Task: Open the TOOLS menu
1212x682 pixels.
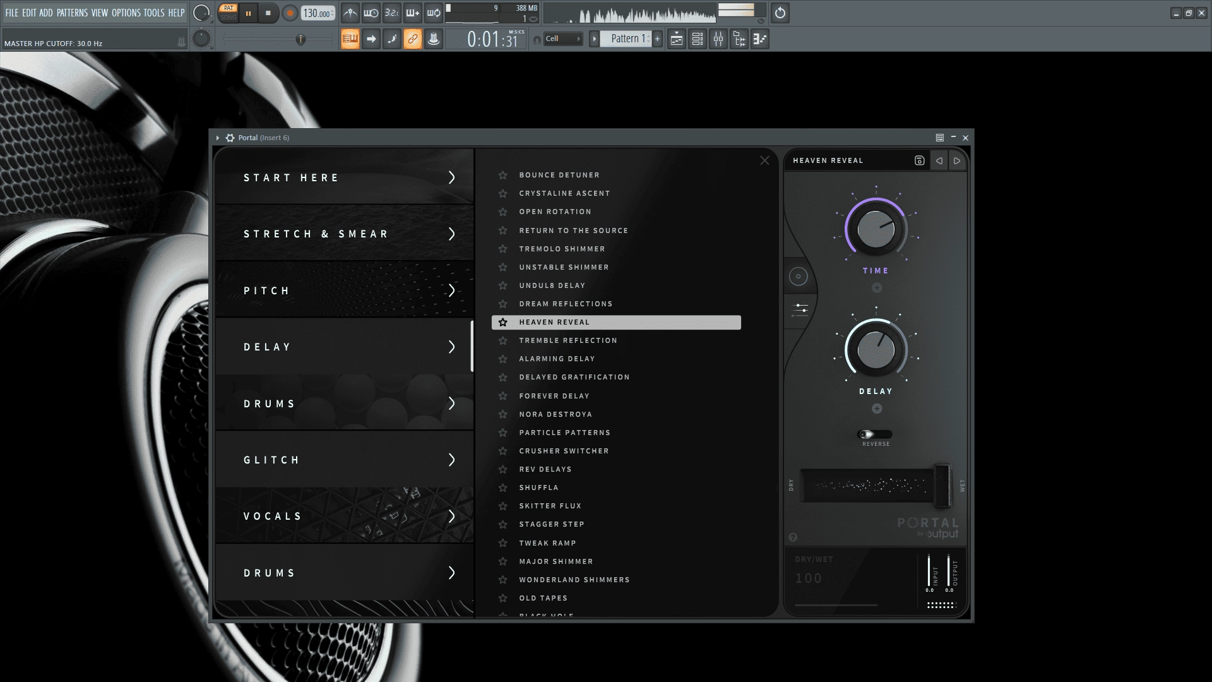Action: [154, 13]
